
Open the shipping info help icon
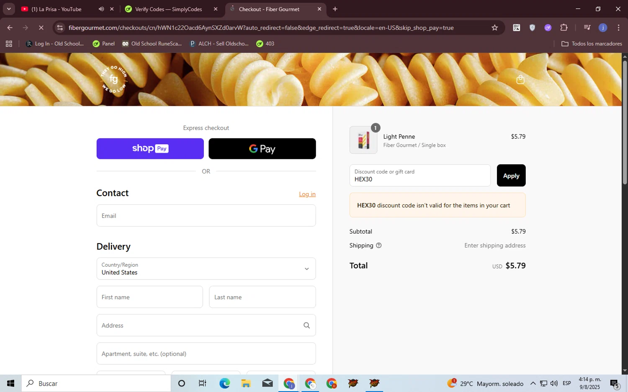tap(379, 245)
